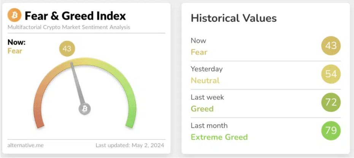Click the Now value 43 circle

[x=331, y=46]
